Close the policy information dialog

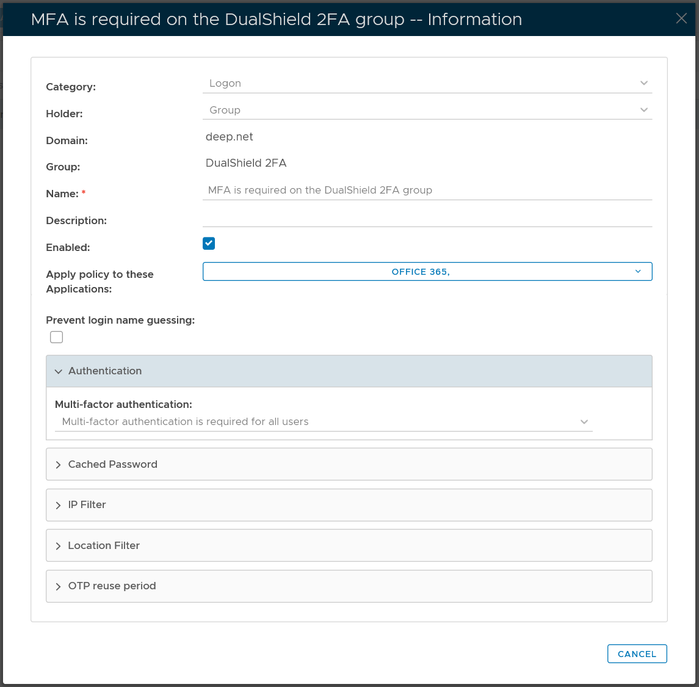681,19
